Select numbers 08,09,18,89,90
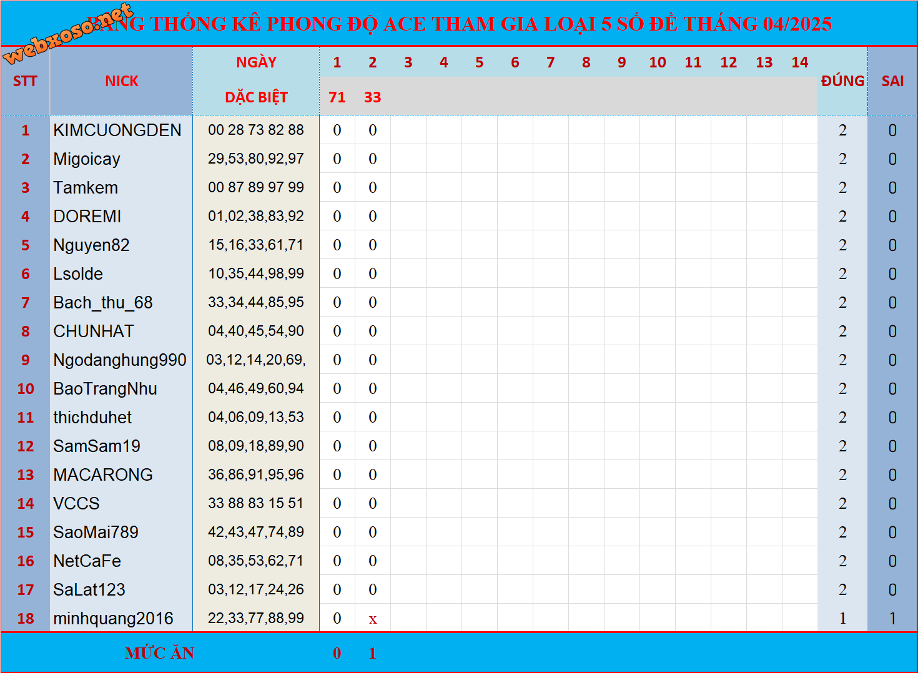918x673 pixels. pos(256,446)
